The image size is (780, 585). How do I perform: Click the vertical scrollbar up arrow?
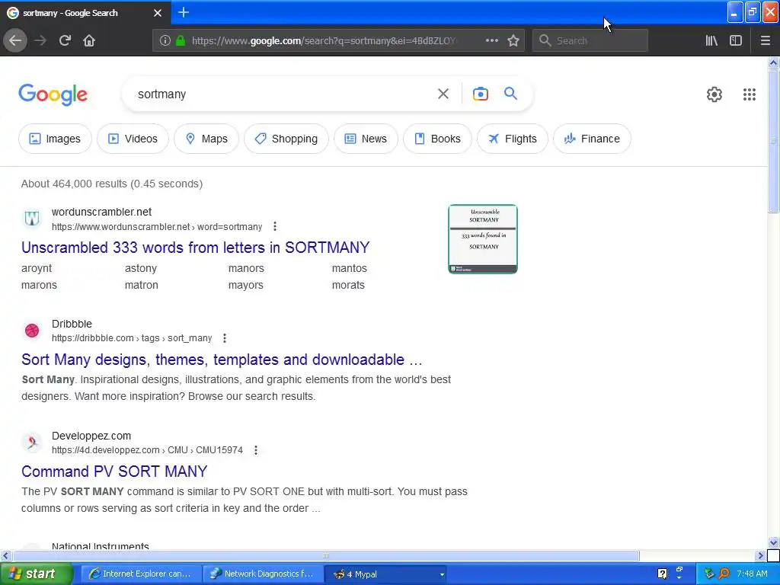(773, 62)
